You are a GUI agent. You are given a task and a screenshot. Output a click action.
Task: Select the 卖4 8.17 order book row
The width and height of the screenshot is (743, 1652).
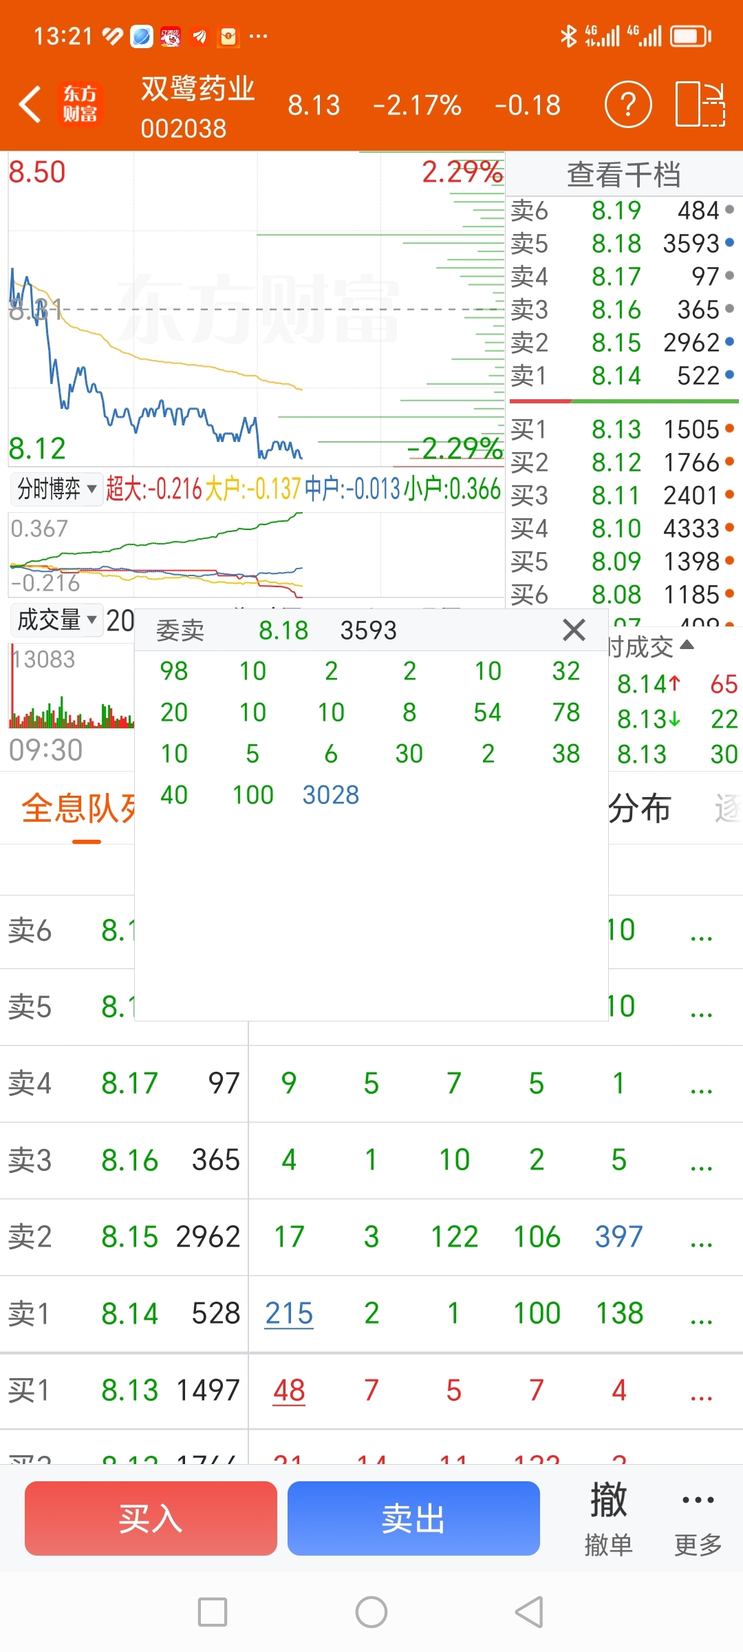pyautogui.click(x=623, y=277)
